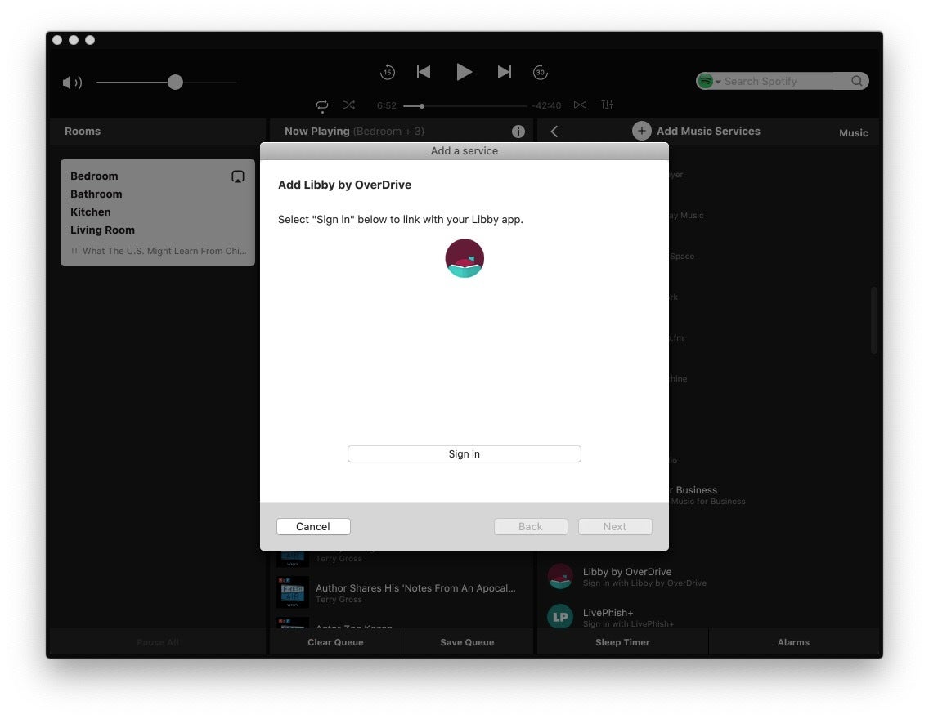Click the Libby by OverDrive service icon
929x719 pixels.
click(560, 576)
